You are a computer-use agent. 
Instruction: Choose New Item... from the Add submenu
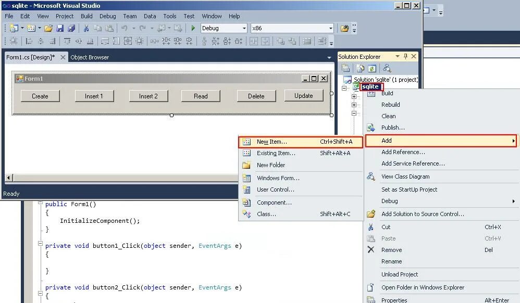[301, 142]
